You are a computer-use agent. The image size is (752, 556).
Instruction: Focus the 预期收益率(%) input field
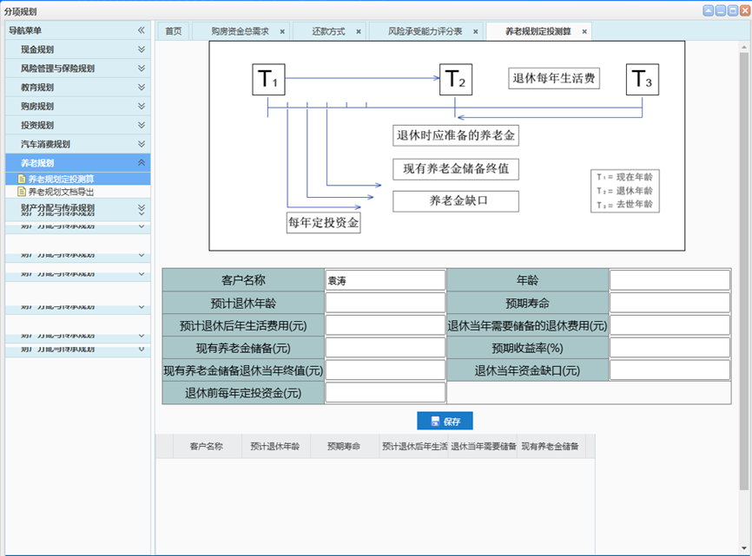coord(670,348)
